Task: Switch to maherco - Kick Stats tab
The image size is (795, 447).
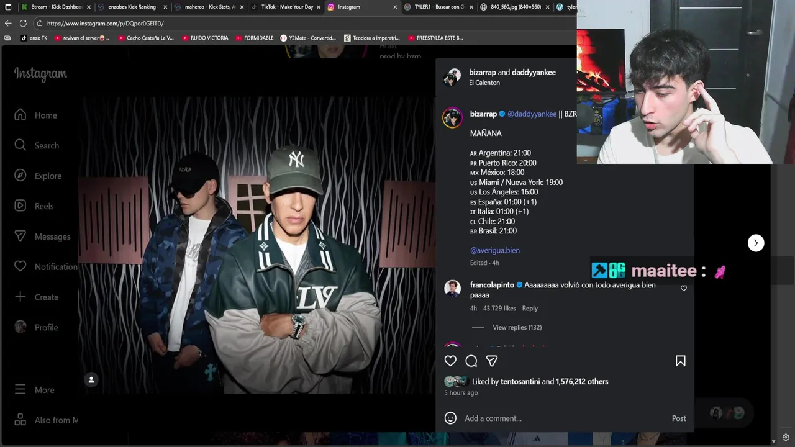Action: (x=210, y=7)
